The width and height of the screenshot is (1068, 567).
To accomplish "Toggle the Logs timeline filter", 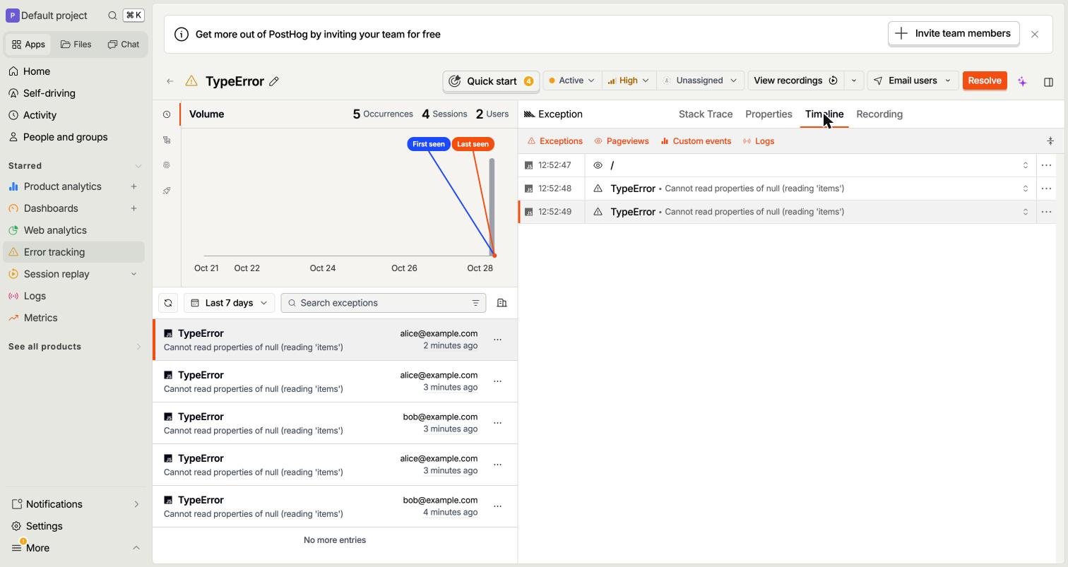I will (x=759, y=141).
